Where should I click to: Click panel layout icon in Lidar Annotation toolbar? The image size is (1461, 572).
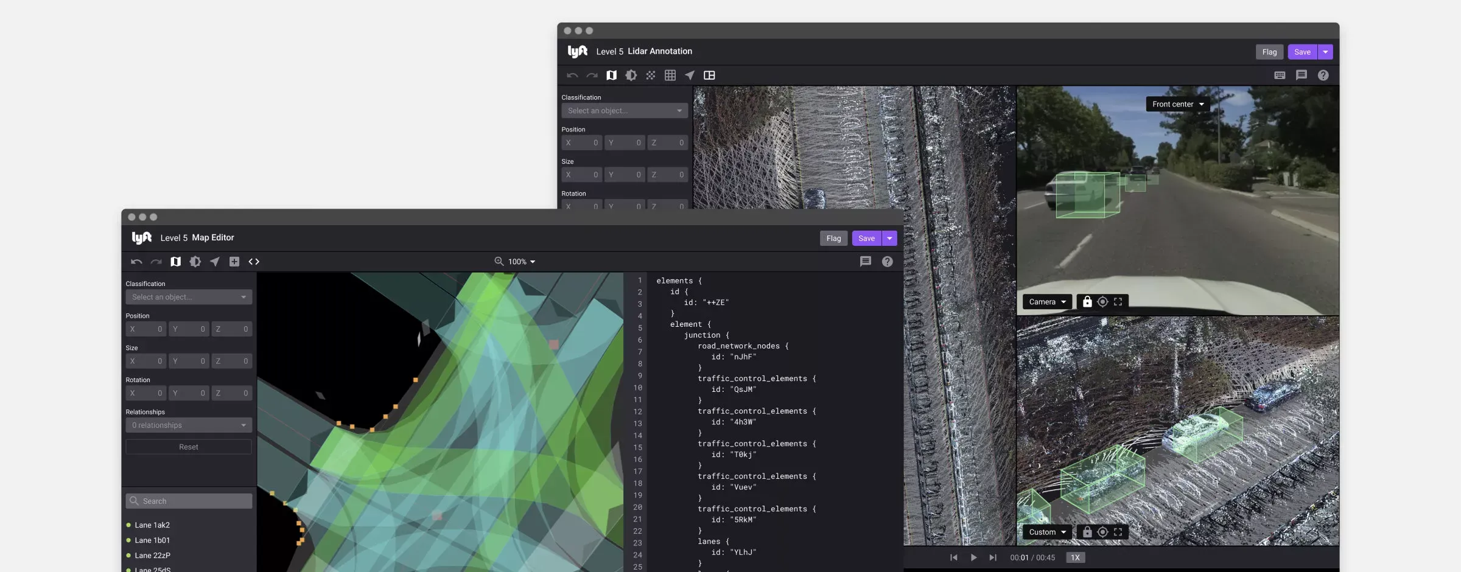tap(709, 75)
